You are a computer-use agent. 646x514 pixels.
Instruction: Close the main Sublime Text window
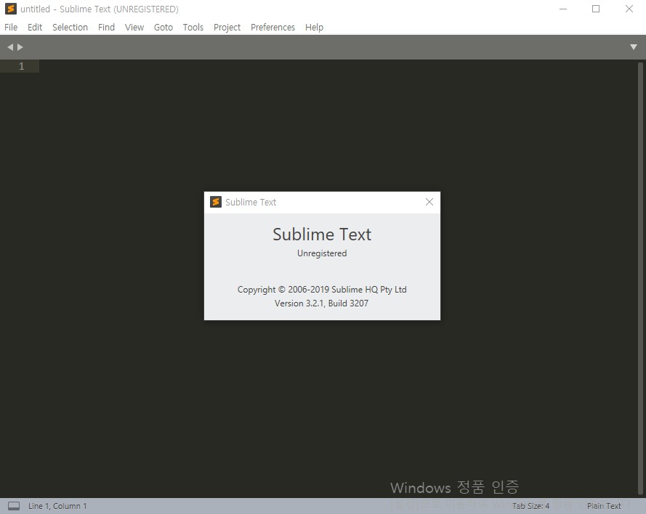click(x=629, y=9)
